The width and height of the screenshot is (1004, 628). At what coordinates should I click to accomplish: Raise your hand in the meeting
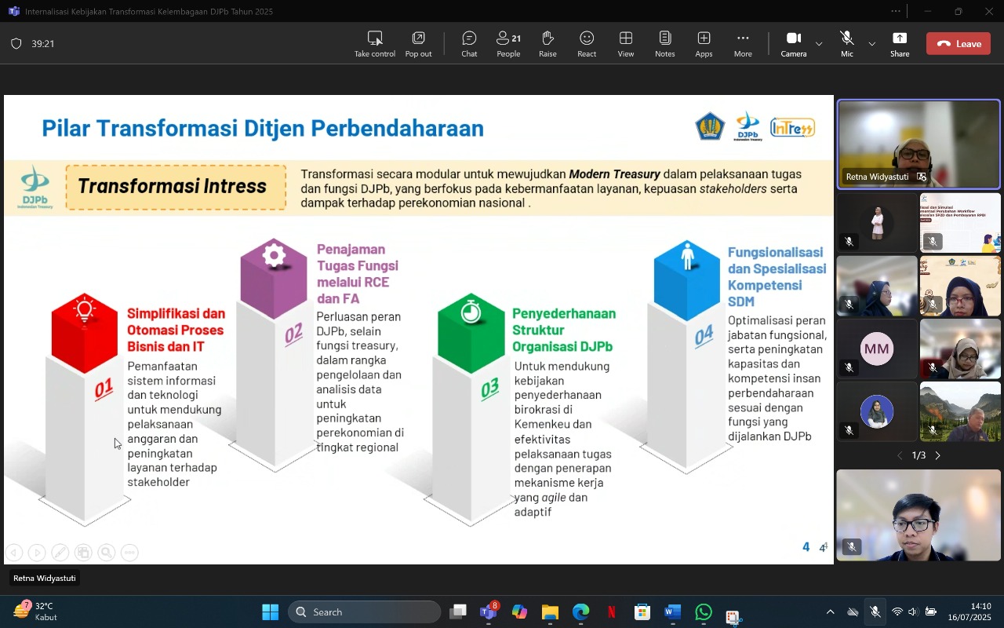pos(547,44)
